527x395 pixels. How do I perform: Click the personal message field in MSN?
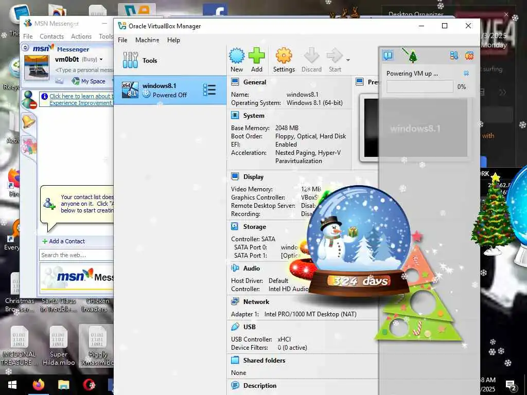84,70
